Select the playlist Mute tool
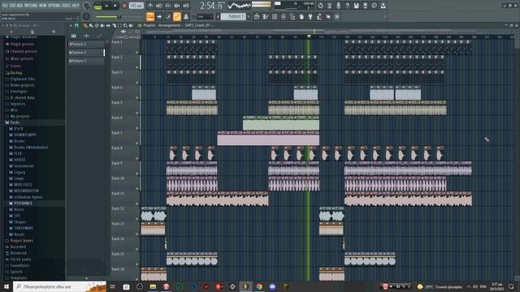 click(x=102, y=25)
